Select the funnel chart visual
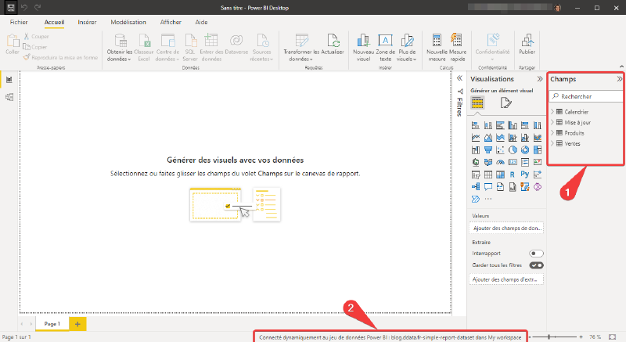The width and height of the screenshot is (626, 342). [487, 150]
